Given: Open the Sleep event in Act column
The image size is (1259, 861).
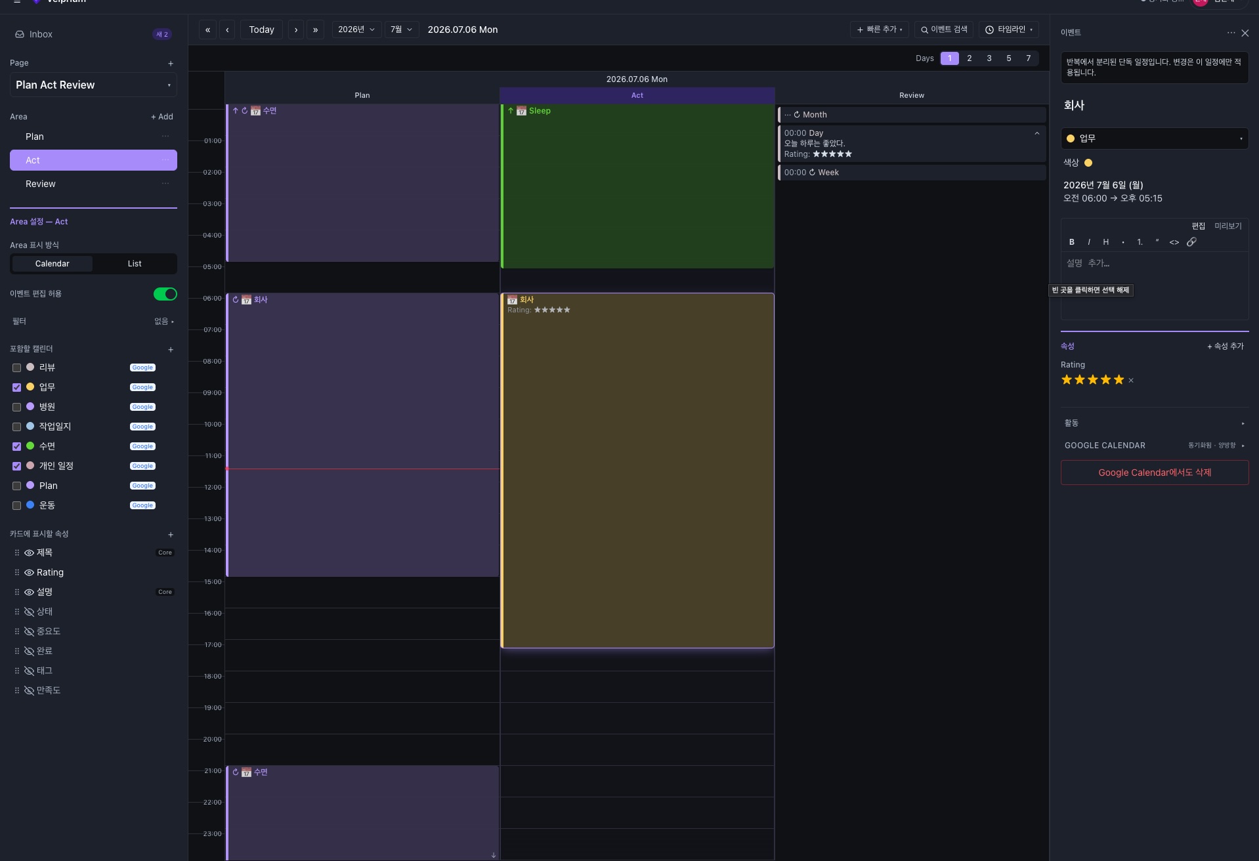Looking at the screenshot, I should (637, 186).
